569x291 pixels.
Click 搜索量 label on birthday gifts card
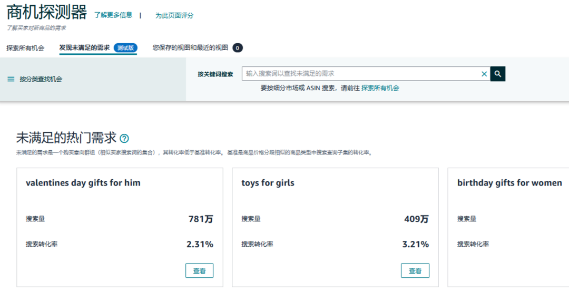[x=467, y=219]
